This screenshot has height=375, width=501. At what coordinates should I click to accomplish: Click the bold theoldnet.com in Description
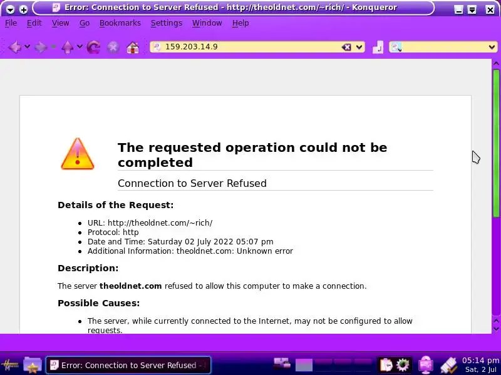130,286
